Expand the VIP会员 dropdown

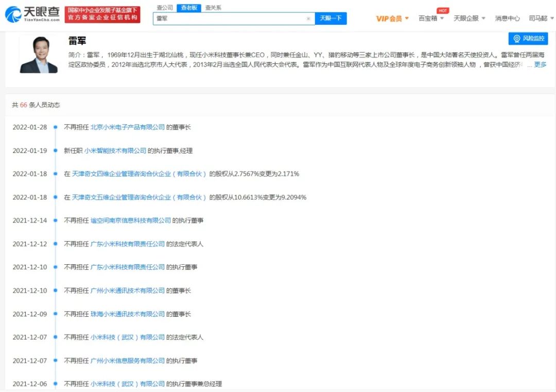[x=392, y=19]
